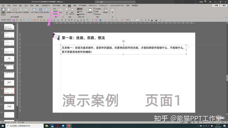Screen dimensions: 228x128
Task: Click the Comments button
Action: click(223, 5)
